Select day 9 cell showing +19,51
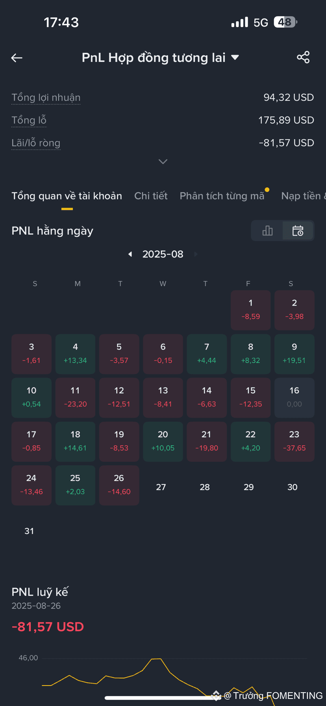This screenshot has height=706, width=326. pyautogui.click(x=294, y=354)
